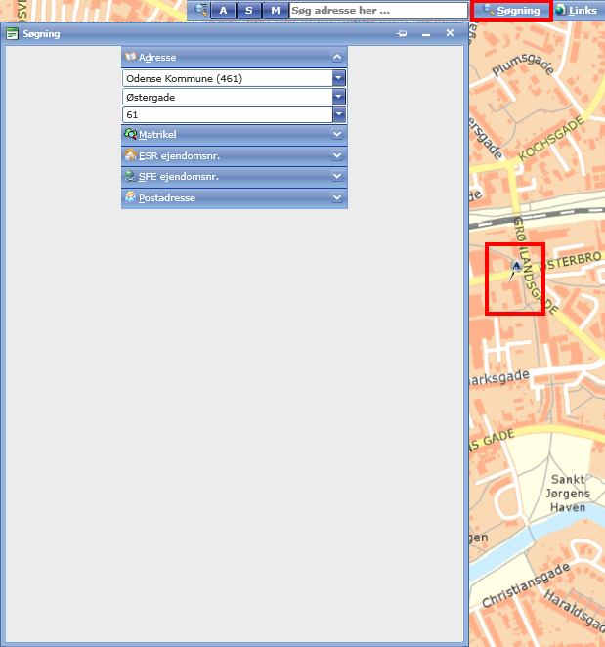The width and height of the screenshot is (605, 647).
Task: Collapse the Adresse section chevron
Action: [337, 57]
